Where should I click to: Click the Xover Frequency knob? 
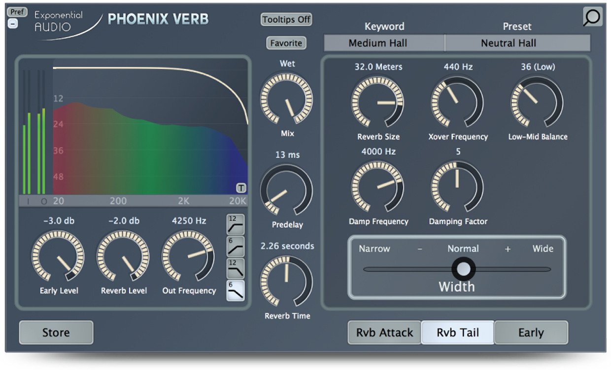pos(457,103)
